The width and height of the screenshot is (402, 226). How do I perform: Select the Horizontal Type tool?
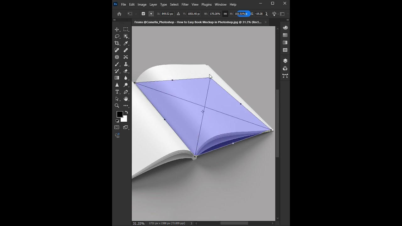(117, 92)
